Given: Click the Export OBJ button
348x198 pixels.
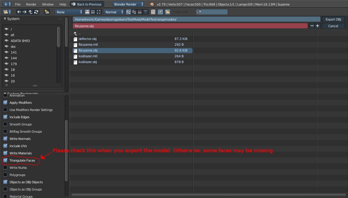Looking at the screenshot, I should (x=333, y=19).
